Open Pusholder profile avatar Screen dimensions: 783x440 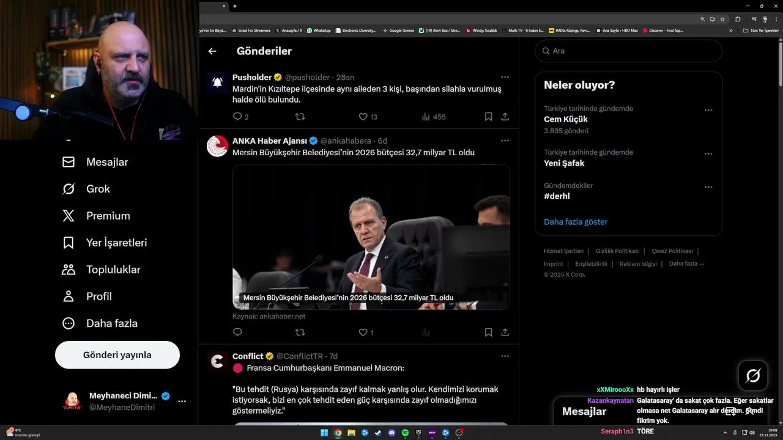coord(217,82)
